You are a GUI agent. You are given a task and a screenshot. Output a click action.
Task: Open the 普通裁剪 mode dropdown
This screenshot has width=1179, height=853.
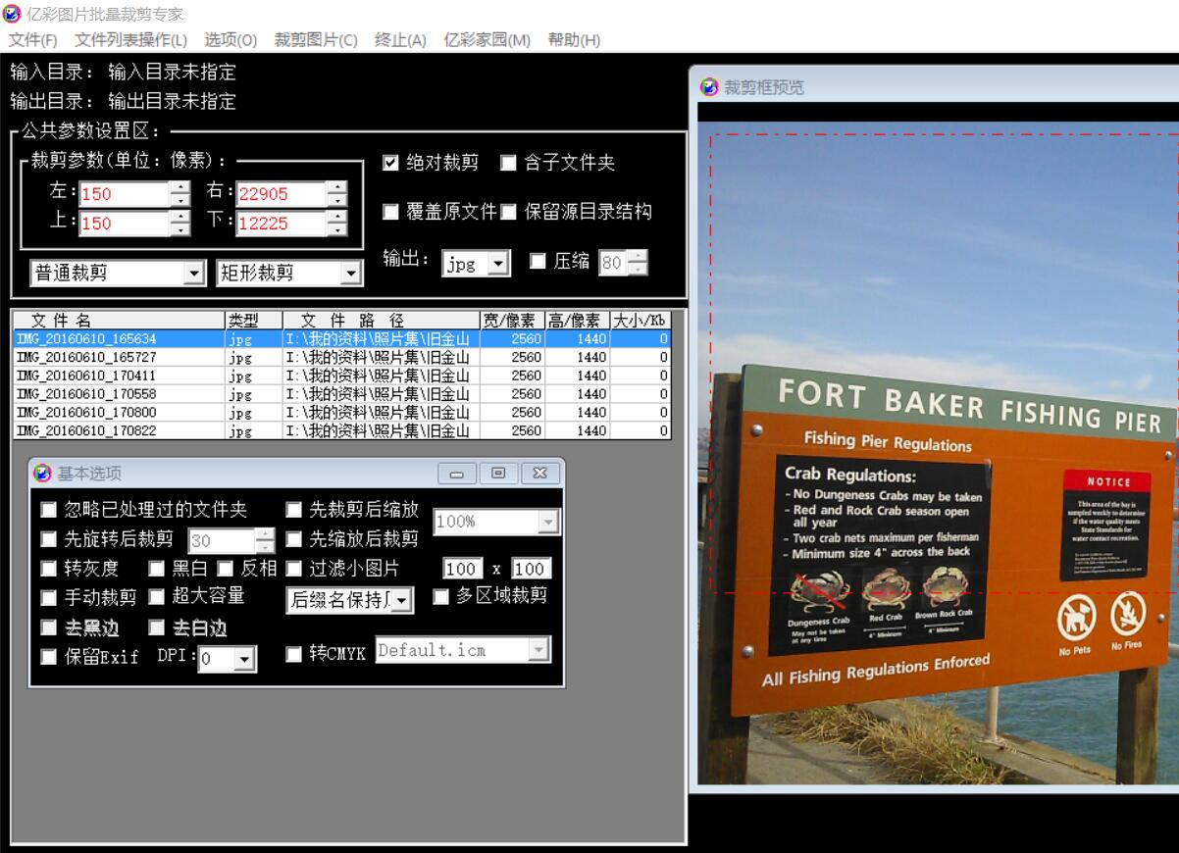194,274
